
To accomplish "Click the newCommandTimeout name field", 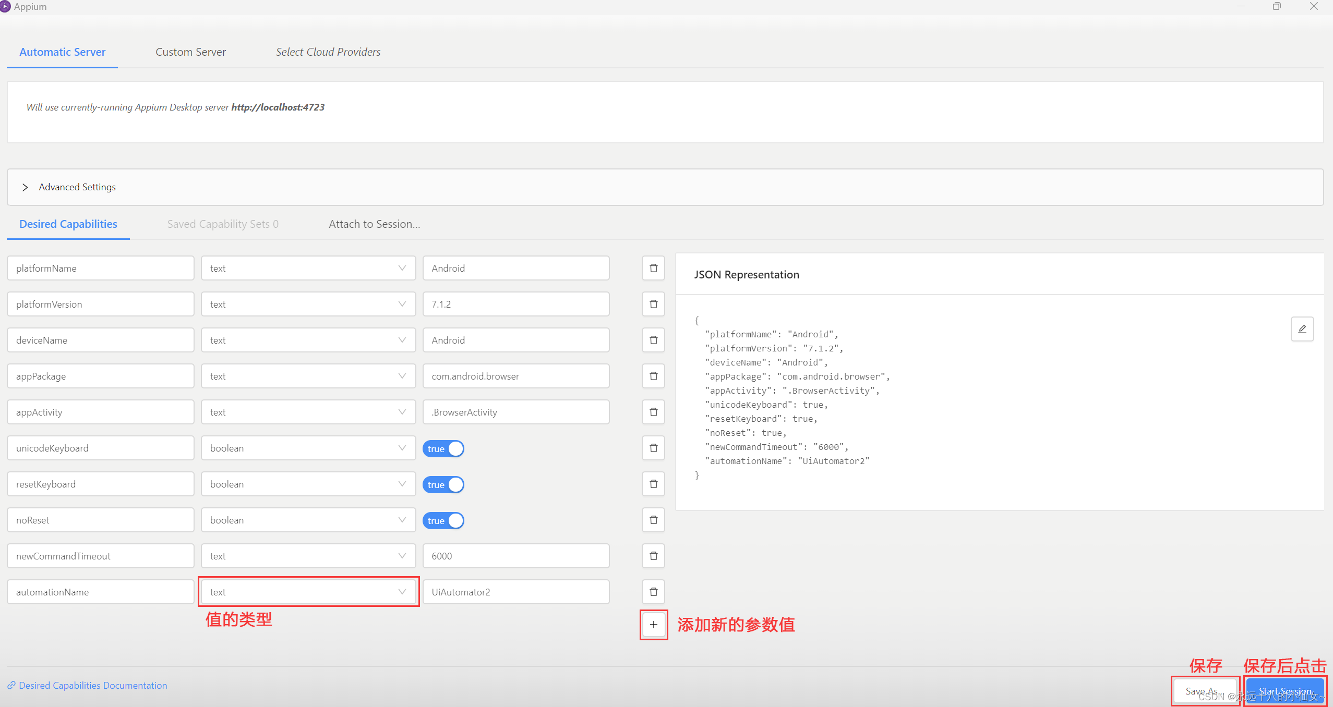I will [100, 556].
